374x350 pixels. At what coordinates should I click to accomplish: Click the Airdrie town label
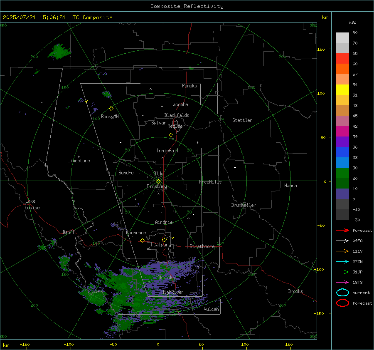tap(164, 222)
